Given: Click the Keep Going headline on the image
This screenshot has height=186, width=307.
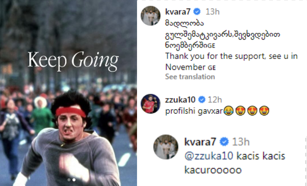Looking at the screenshot, I should (x=73, y=61).
